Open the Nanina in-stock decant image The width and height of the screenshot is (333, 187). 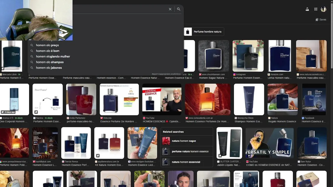48,99
